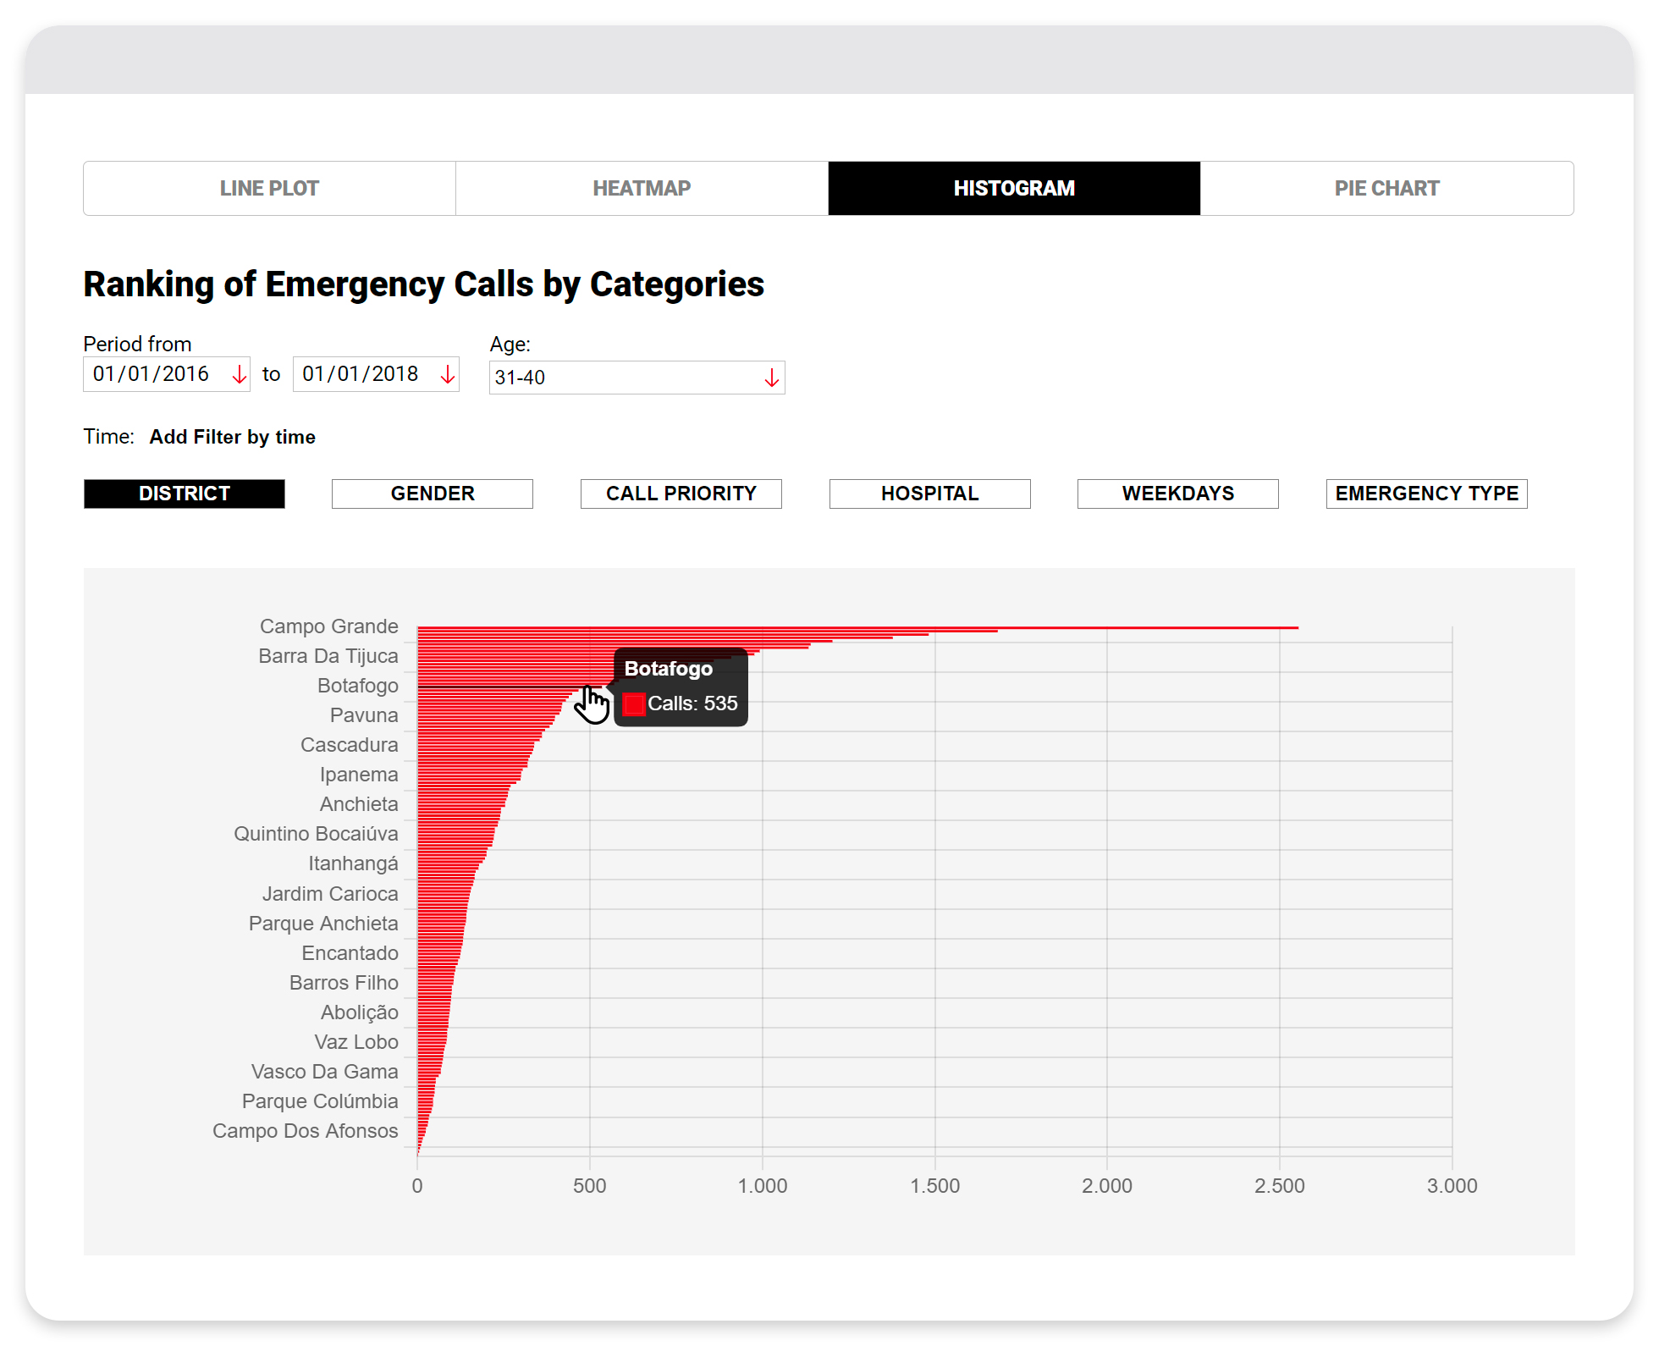Switch to the Heatmap tab
1659x1346 pixels.
click(642, 188)
